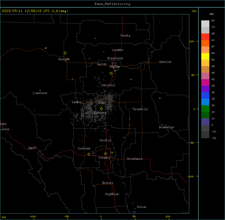This screenshot has height=220, width=225.
Task: Click the Okotoks city label
Action: (108, 183)
